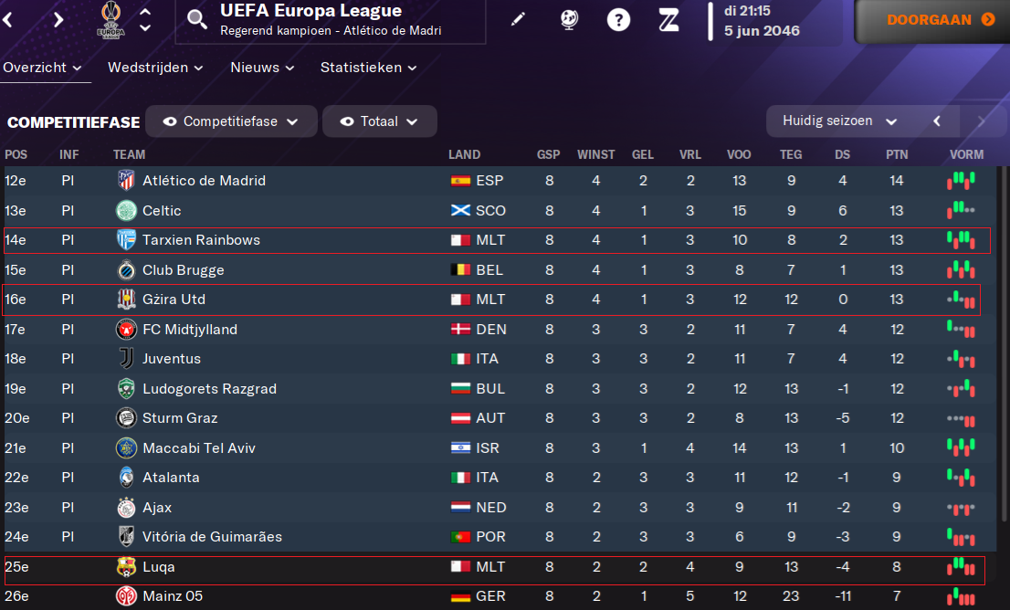Expand the Statistieken menu

[368, 68]
